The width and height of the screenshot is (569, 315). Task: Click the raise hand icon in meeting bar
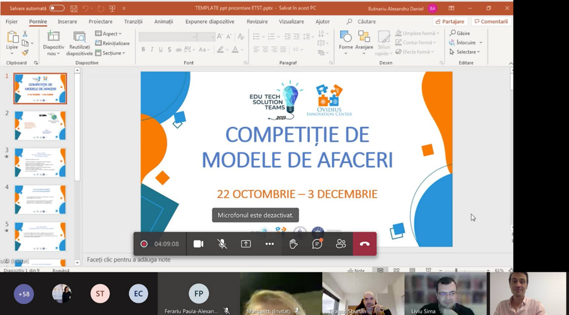[293, 244]
